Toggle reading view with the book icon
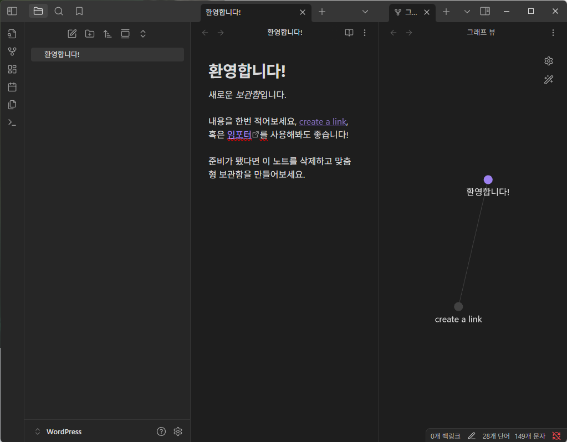Image resolution: width=567 pixels, height=442 pixels. point(349,33)
